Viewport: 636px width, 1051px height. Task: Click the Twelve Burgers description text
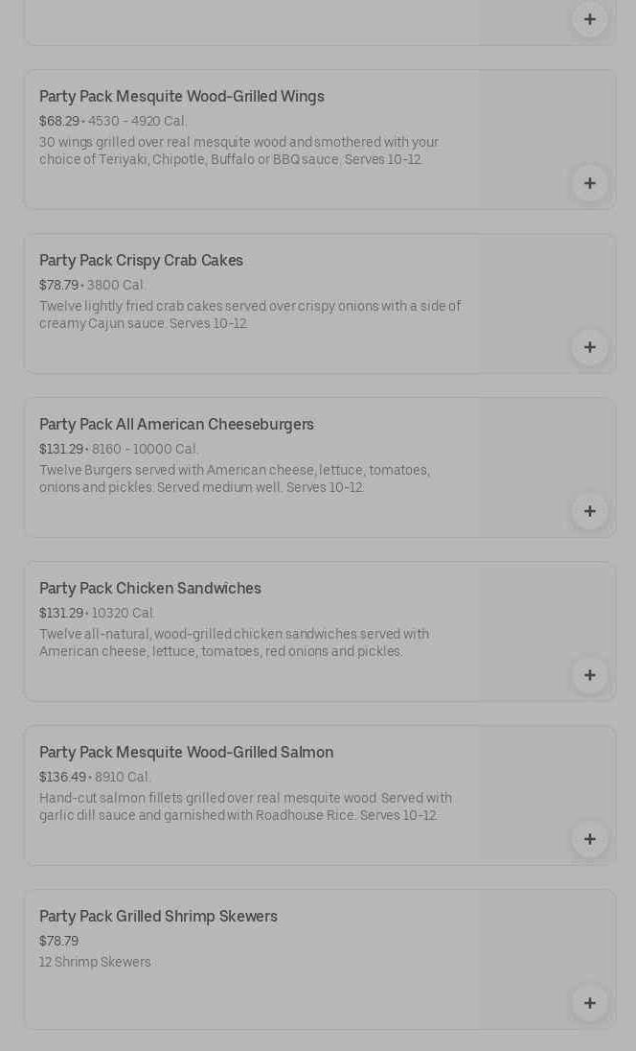point(235,479)
